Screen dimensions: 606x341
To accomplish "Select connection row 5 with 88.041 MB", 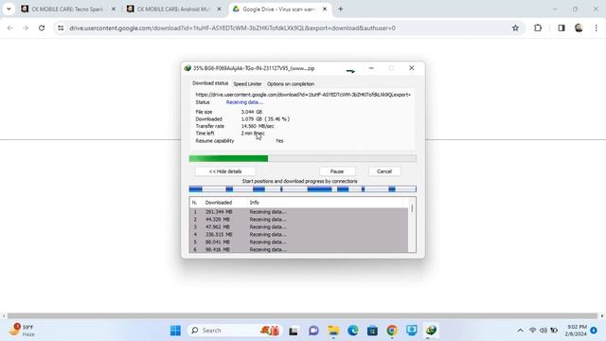I will coord(298,242).
